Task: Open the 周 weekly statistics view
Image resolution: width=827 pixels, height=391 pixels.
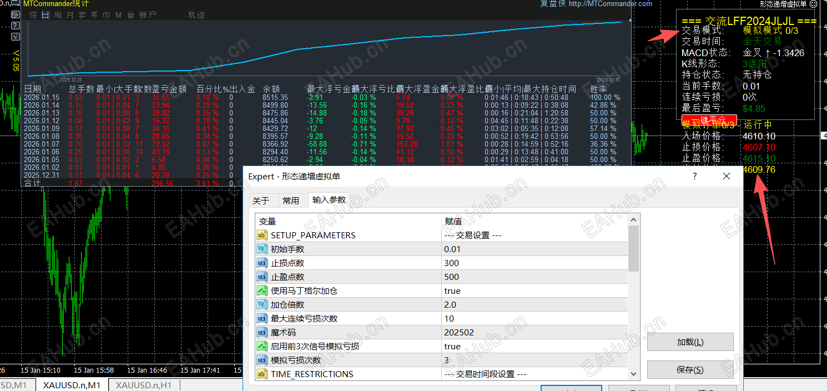Action: (x=58, y=15)
